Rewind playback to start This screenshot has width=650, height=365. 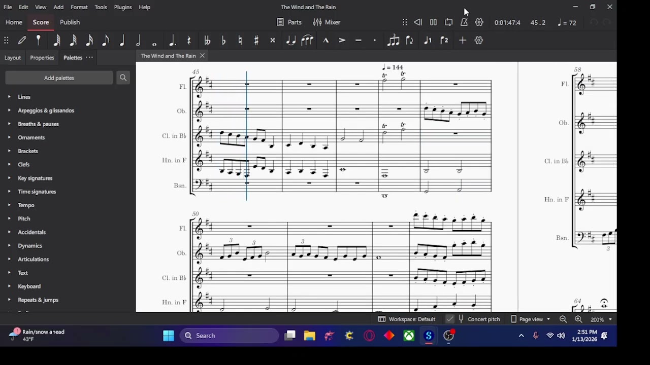pos(418,22)
